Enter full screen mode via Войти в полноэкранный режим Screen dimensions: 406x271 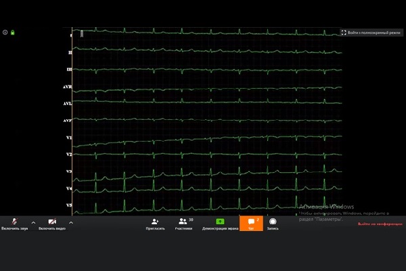click(371, 33)
